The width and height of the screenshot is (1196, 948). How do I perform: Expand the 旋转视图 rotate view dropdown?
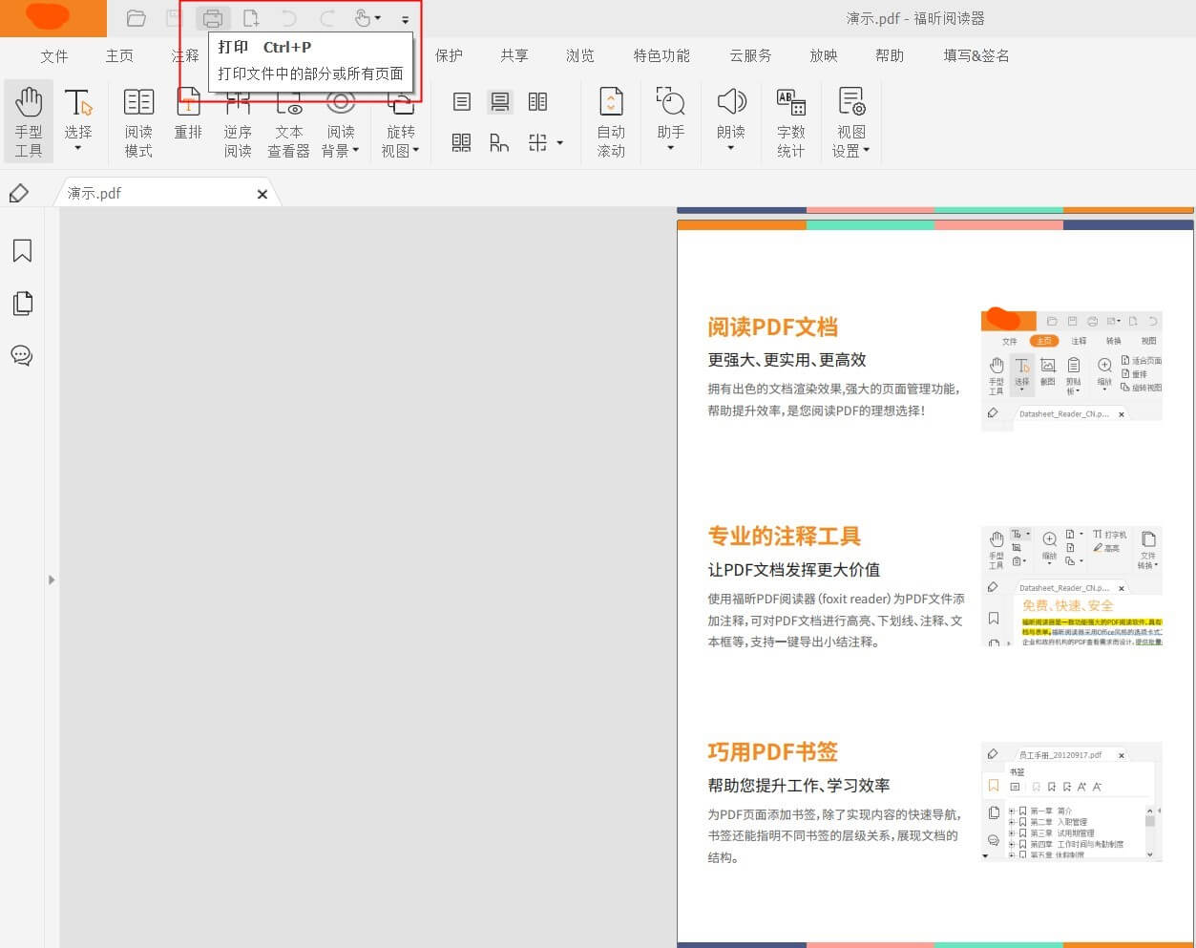click(x=400, y=122)
